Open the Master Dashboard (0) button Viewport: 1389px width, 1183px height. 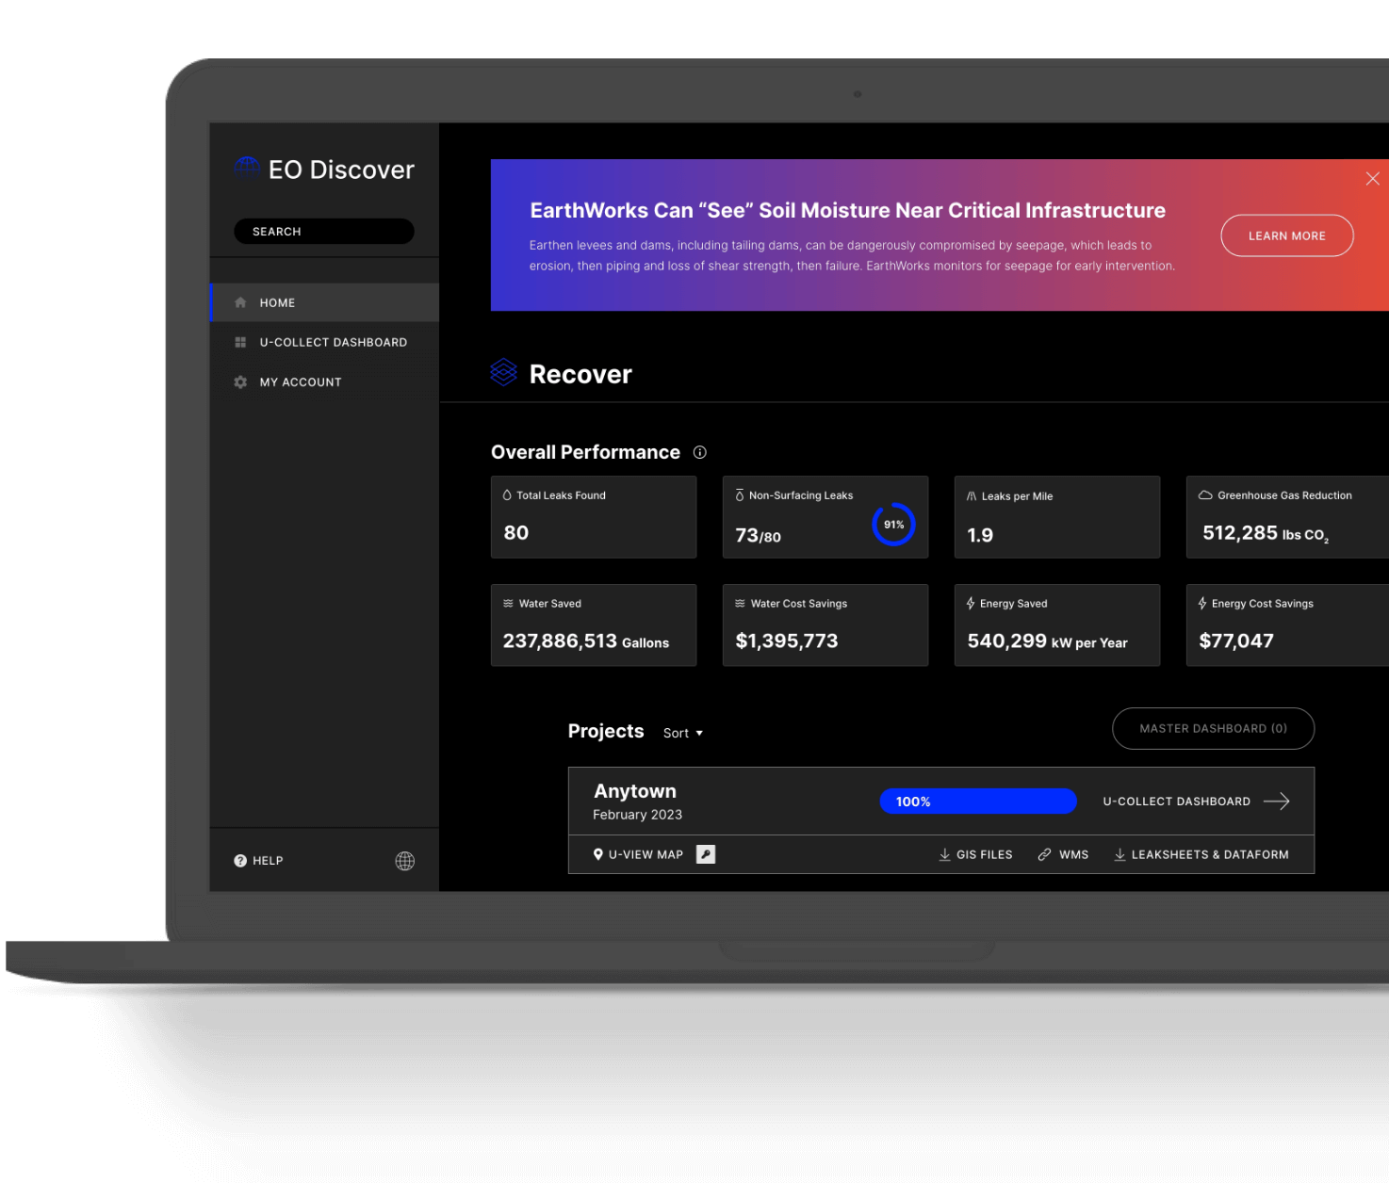1213,729
